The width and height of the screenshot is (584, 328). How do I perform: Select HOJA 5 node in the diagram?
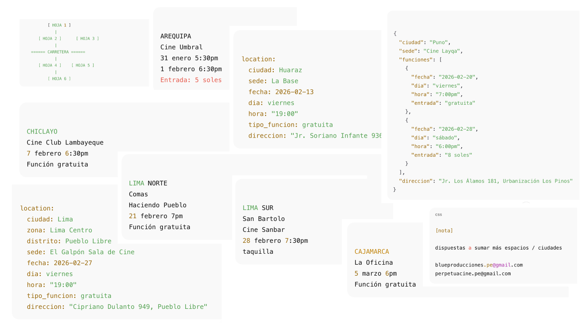83,65
